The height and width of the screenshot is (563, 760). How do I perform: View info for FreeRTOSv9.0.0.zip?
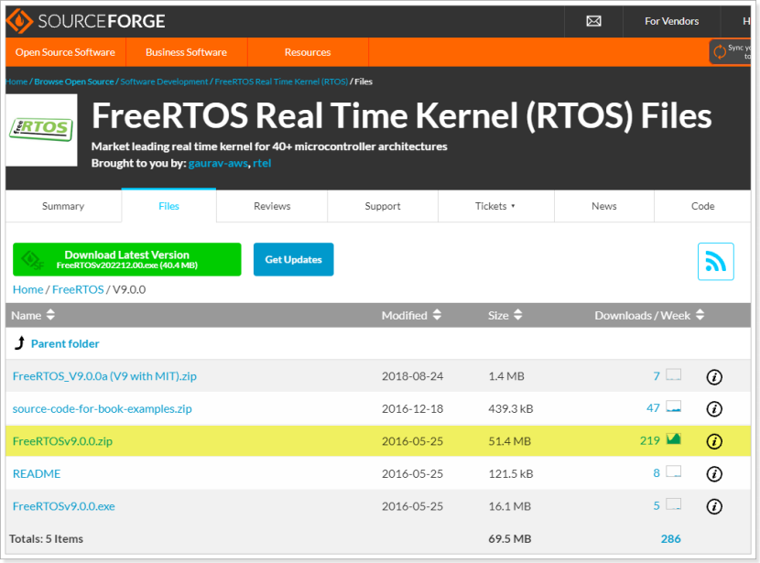tap(714, 441)
